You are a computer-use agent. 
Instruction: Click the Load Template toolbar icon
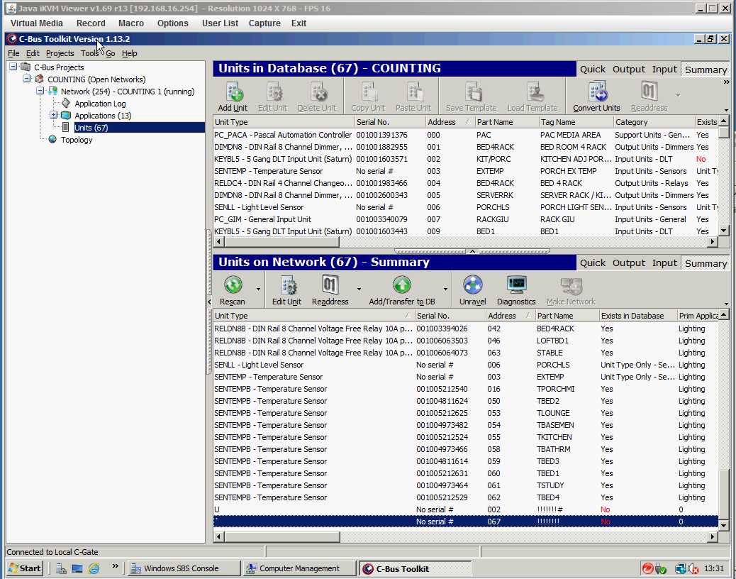(x=534, y=92)
